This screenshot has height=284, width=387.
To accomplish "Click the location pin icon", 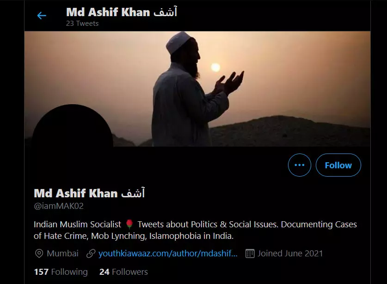I will point(39,253).
